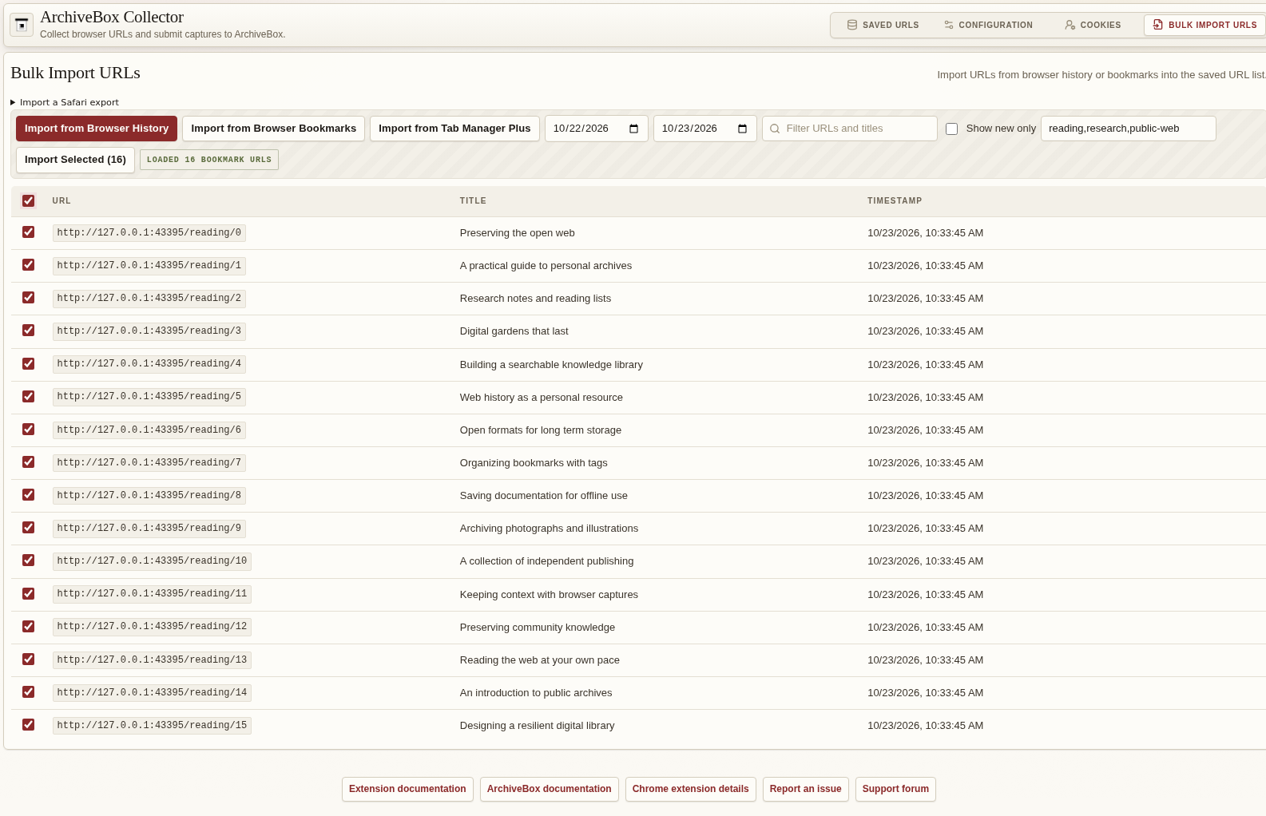Click the search magnifier icon in filter
Viewport: 1266px width, 816px height.
[x=775, y=129]
